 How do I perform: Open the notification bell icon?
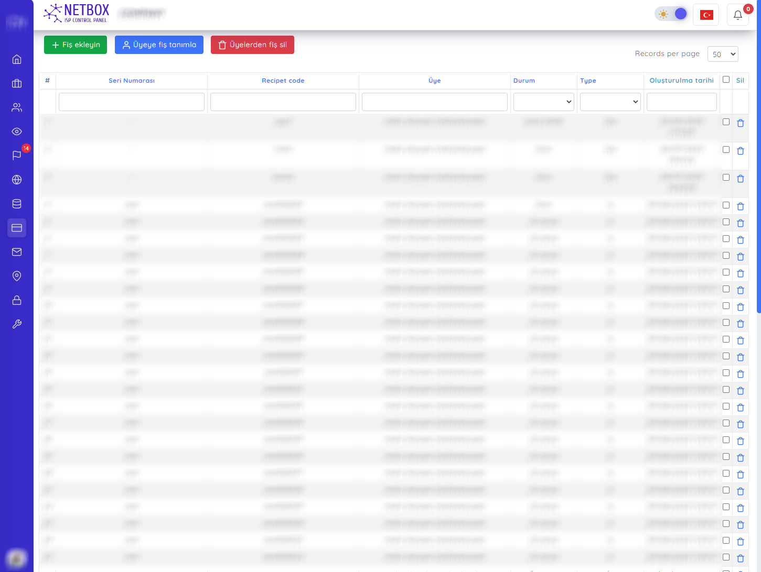737,15
